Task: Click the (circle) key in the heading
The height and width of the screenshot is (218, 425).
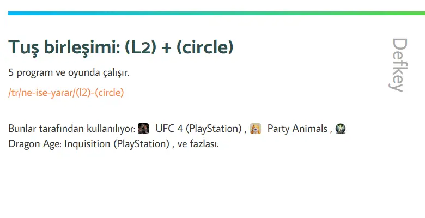Action: tap(205, 47)
